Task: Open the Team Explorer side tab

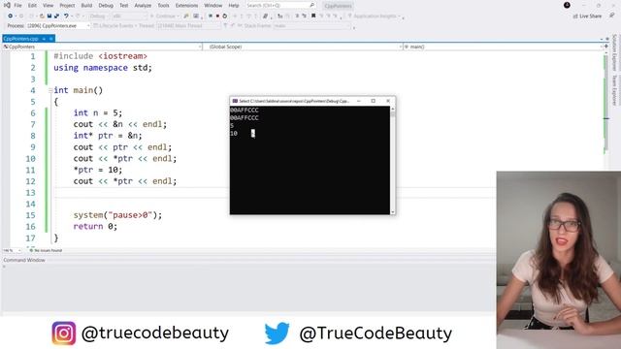Action: [614, 90]
